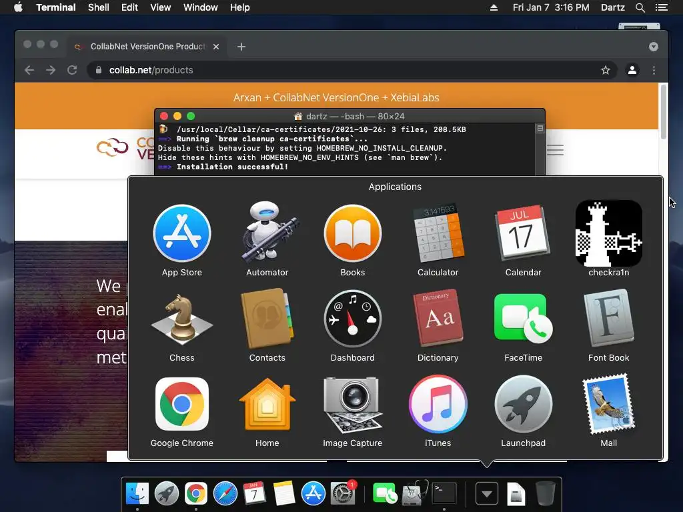This screenshot has width=683, height=512.
Task: Open Contacts from the Applications grid
Action: click(267, 319)
